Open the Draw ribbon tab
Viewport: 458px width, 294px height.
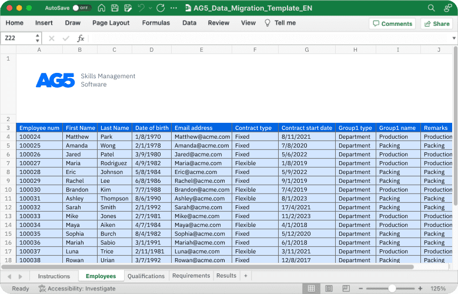point(72,23)
